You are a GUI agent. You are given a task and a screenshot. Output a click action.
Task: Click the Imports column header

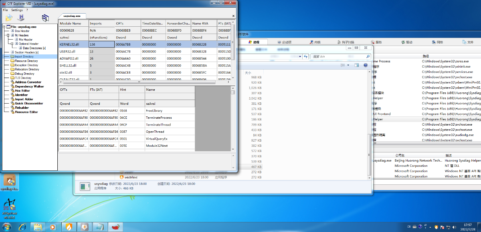tap(101, 24)
